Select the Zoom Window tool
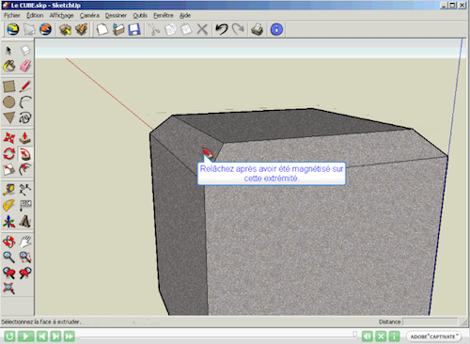The width and height of the screenshot is (470, 344). [25, 258]
